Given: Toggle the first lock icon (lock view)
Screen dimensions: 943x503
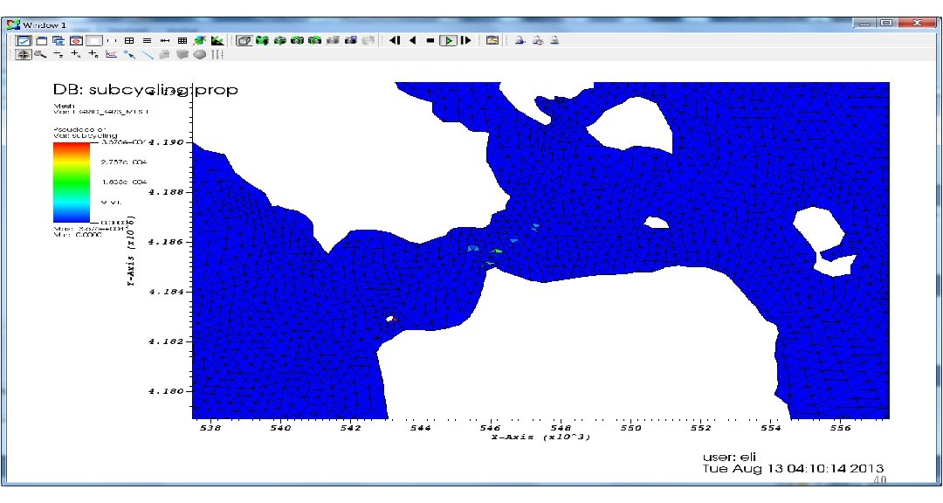Looking at the screenshot, I should click(520, 41).
